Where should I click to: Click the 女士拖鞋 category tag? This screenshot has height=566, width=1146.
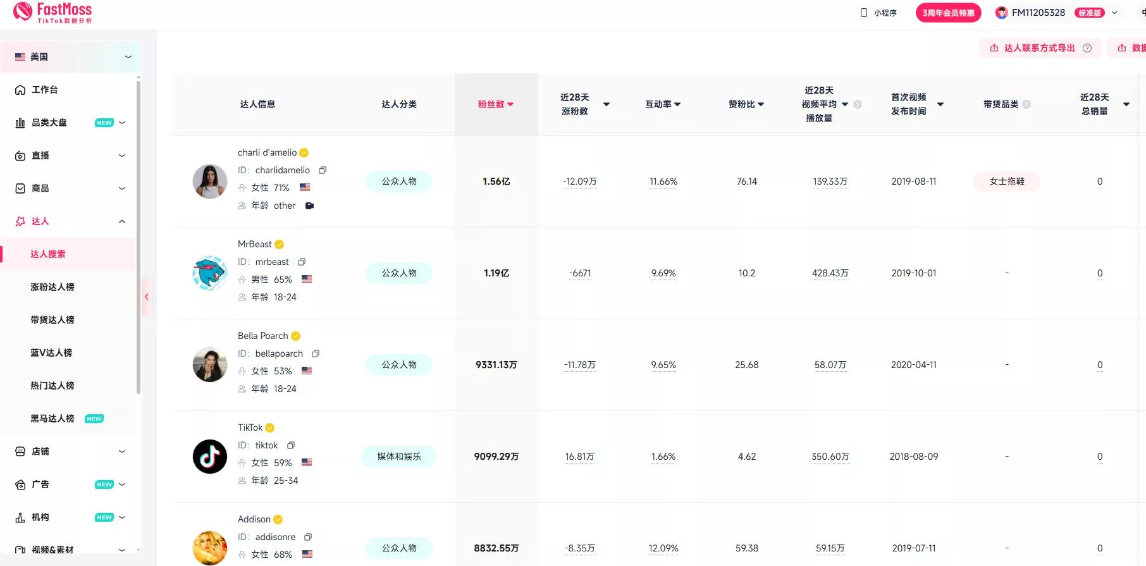click(x=1007, y=181)
